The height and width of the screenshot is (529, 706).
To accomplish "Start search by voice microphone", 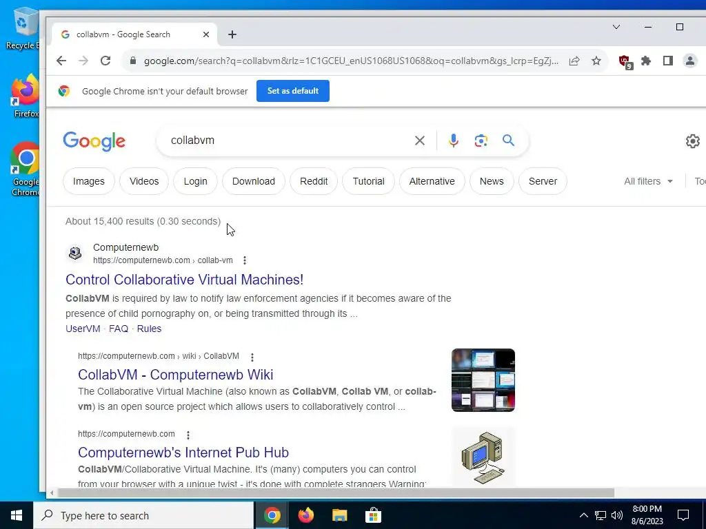I will click(x=454, y=141).
